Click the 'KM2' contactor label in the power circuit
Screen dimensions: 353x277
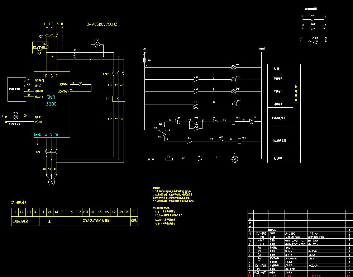106,74
